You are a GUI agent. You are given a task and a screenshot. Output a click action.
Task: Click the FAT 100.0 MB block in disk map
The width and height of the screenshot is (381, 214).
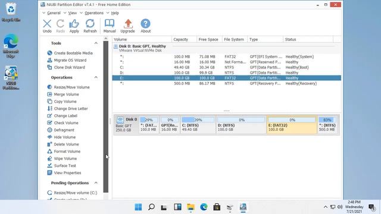click(149, 124)
